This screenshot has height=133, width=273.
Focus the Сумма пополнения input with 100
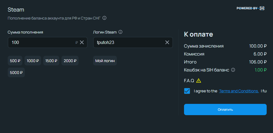tap(48, 42)
